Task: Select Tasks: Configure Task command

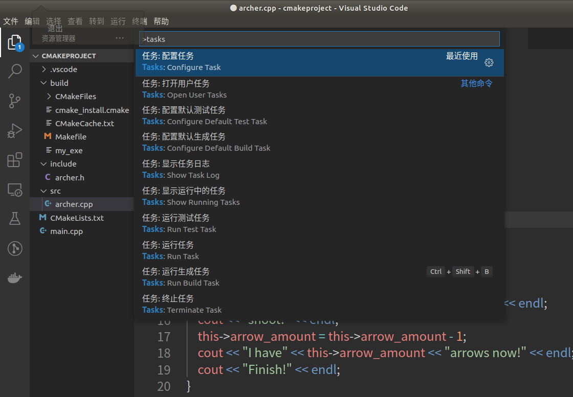Action: tap(319, 63)
